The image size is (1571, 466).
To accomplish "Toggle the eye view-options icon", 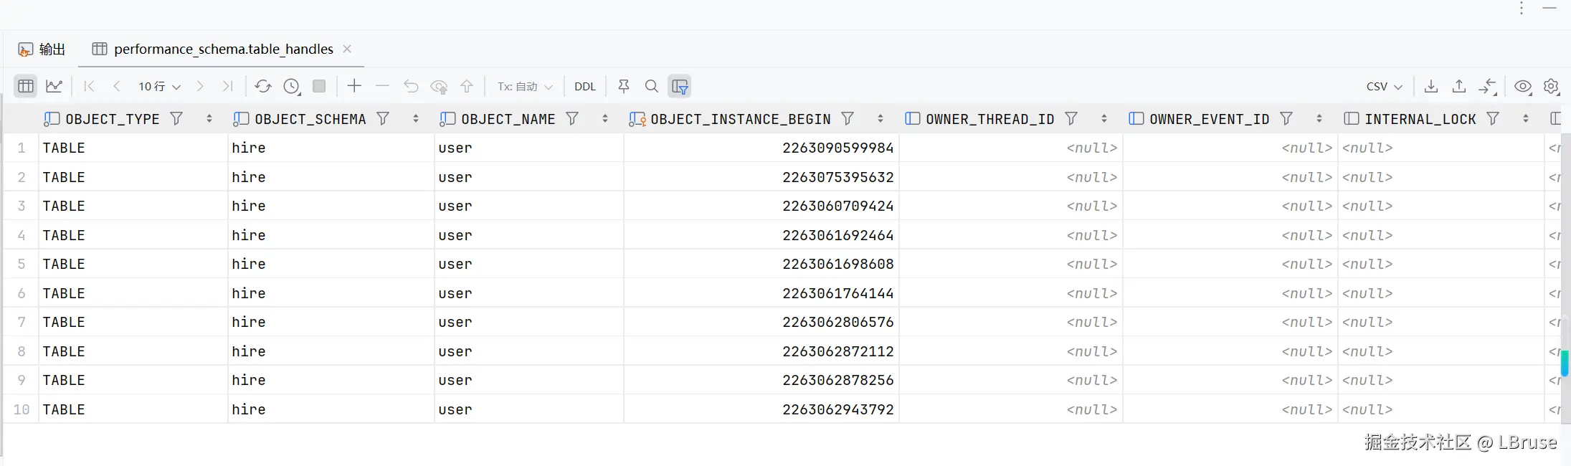I will [1523, 86].
